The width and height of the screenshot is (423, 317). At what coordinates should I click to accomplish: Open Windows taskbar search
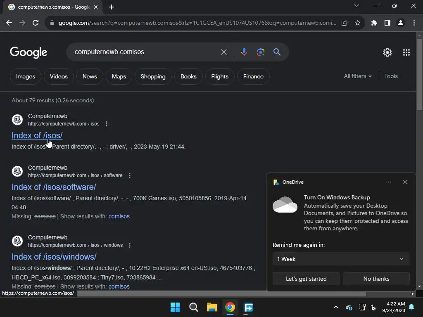[x=193, y=307]
